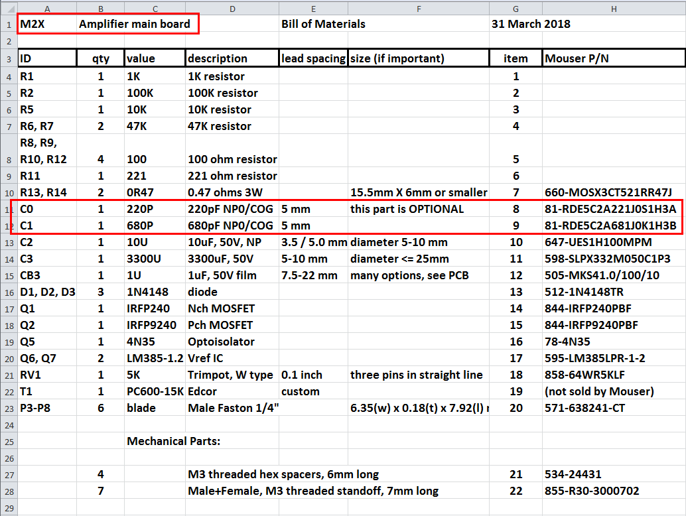686x516 pixels.
Task: Select column D header
Action: click(x=232, y=9)
